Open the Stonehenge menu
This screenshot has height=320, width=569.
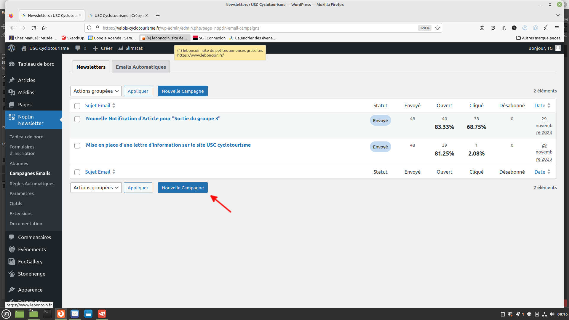(x=34, y=274)
